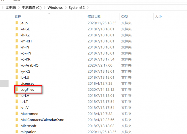Select the migration folder icon
187x134 pixels.
17,132
